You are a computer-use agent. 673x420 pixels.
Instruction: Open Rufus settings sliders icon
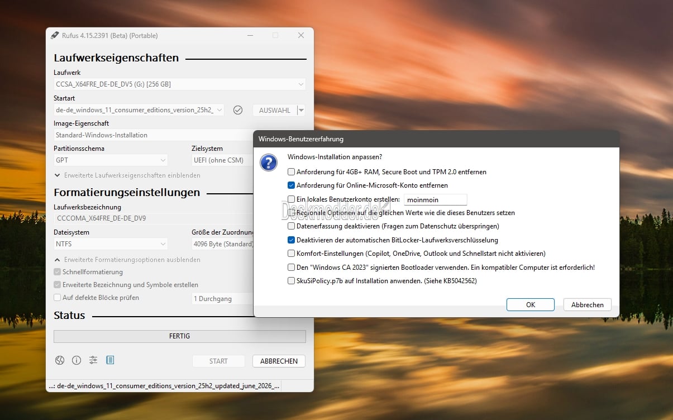(93, 360)
